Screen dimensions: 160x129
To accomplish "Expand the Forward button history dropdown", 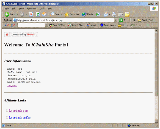I will [x=26, y=14].
